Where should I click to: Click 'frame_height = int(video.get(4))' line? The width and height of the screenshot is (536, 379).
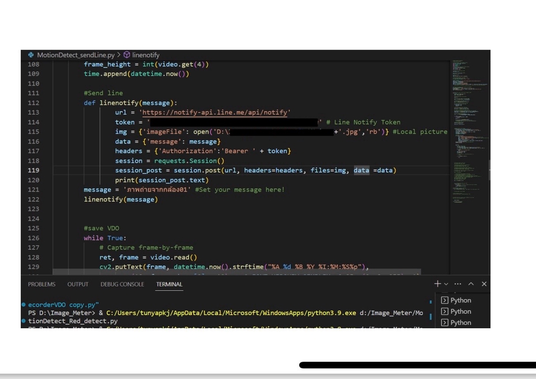click(146, 64)
